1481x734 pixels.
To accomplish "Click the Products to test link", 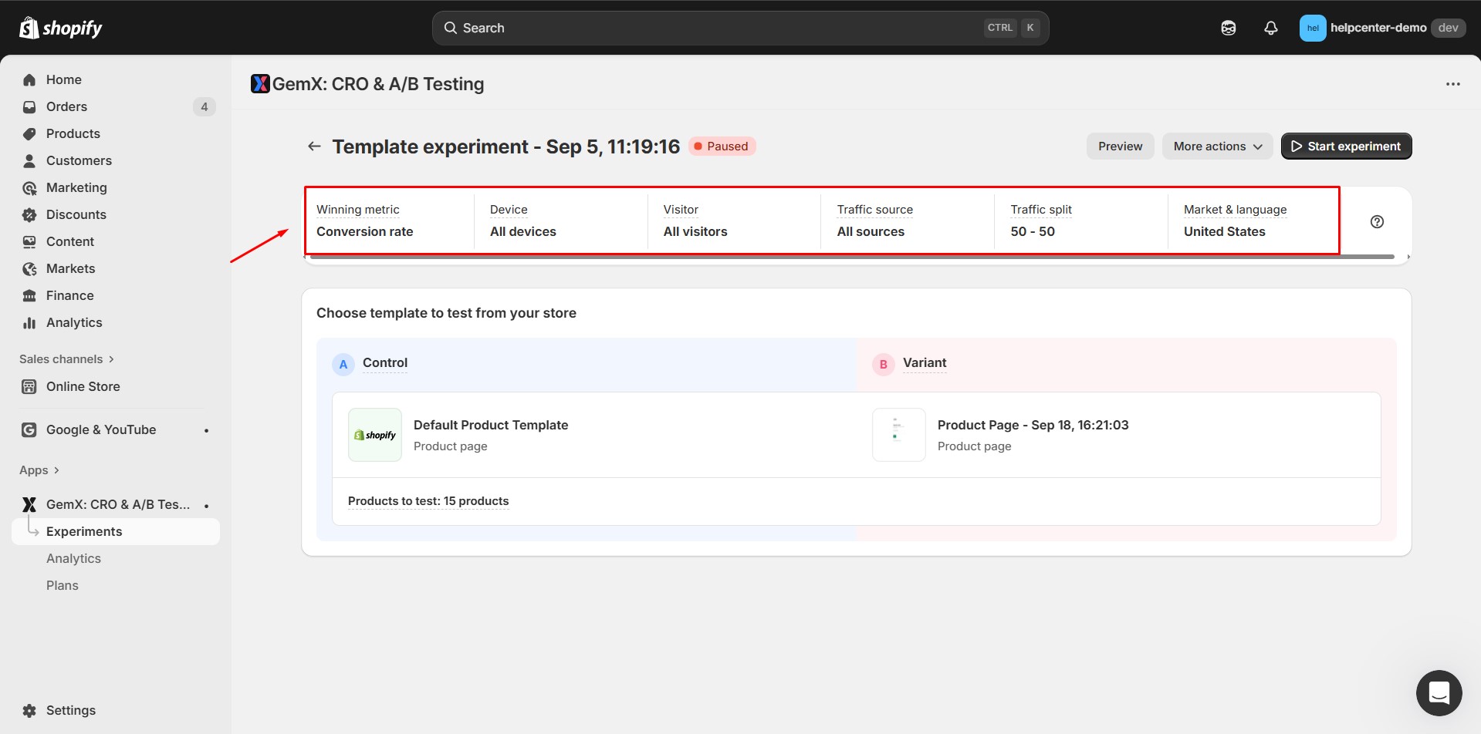I will (x=428, y=501).
